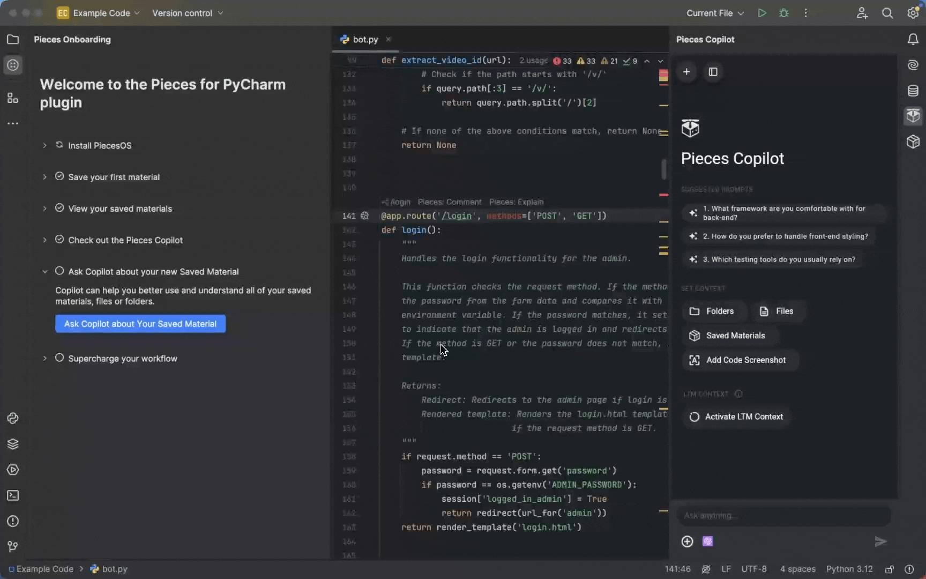Open the Current File run configuration dropdown

(x=715, y=13)
